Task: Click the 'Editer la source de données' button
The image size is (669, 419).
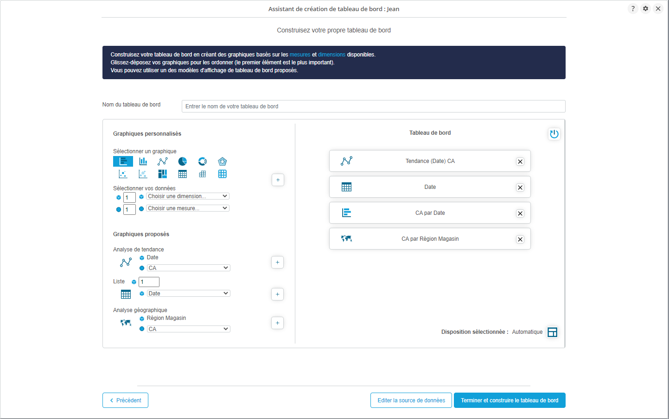Action: [x=411, y=400]
